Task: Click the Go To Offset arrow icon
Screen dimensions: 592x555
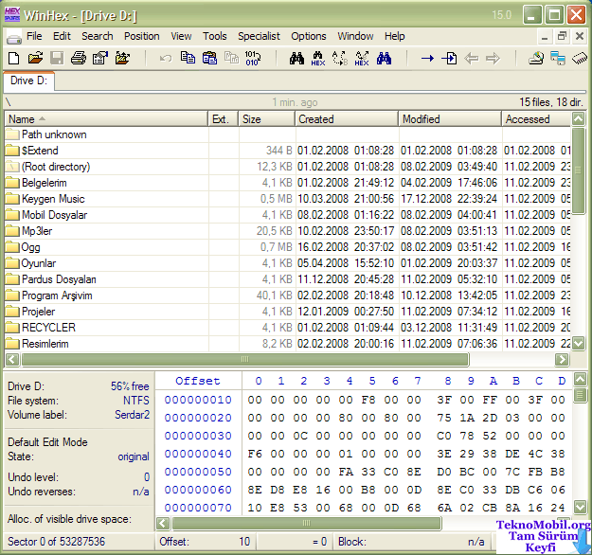Action: click(427, 59)
